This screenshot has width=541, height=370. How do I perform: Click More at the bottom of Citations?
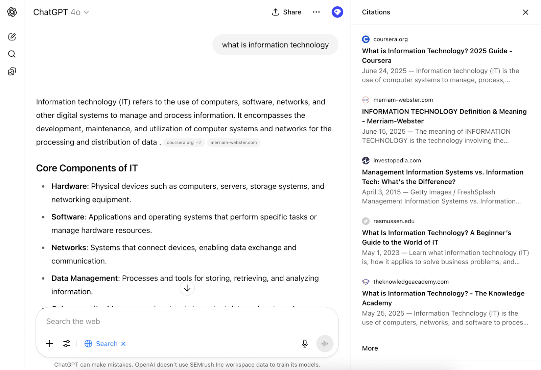pos(370,348)
